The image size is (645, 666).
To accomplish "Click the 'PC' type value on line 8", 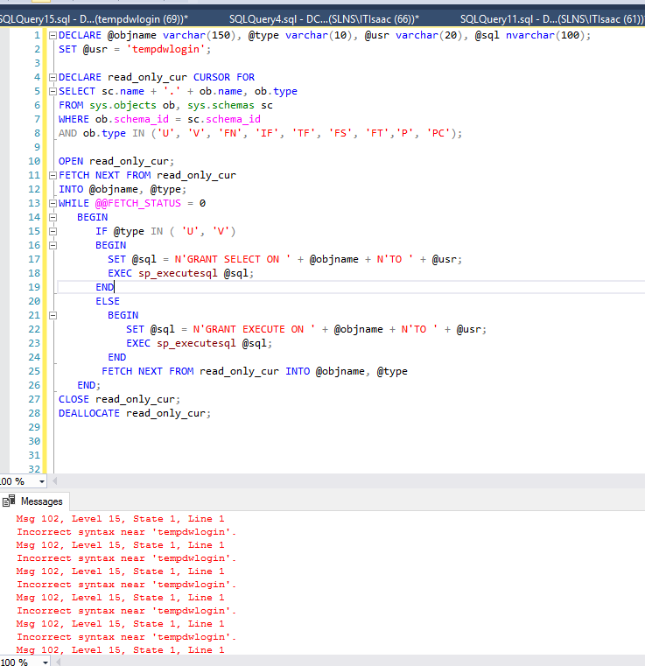I will tap(438, 133).
